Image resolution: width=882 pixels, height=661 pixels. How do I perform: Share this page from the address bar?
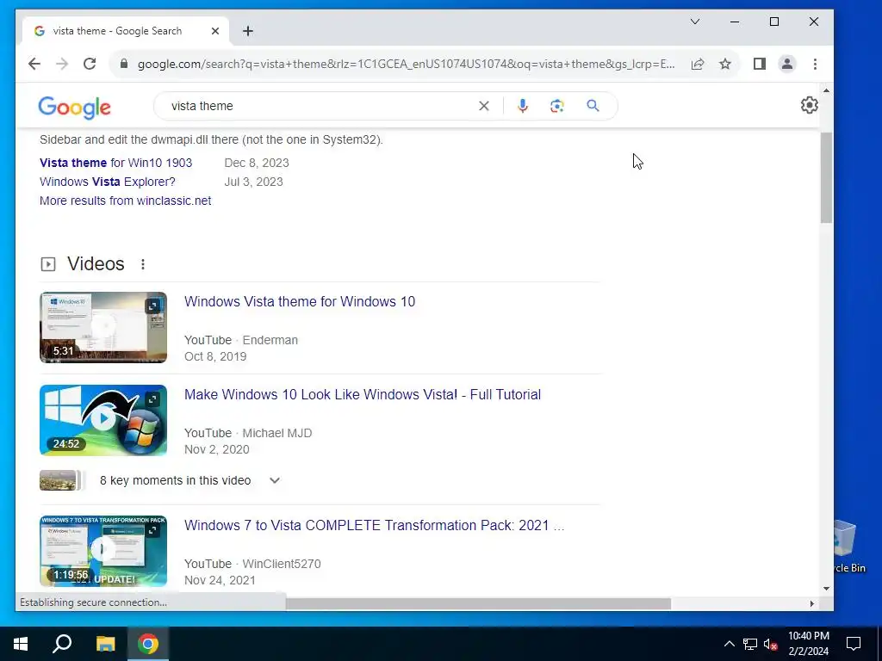tap(698, 64)
